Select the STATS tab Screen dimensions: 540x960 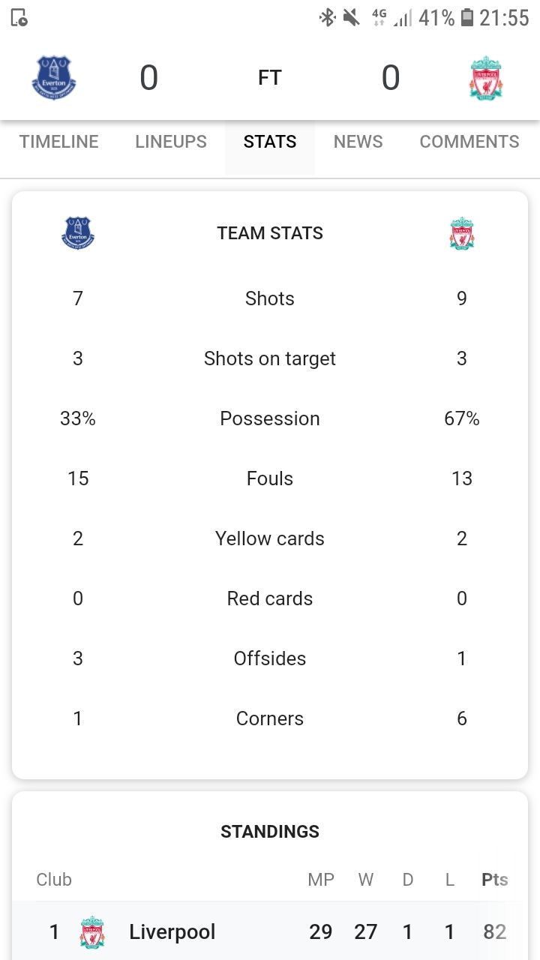270,142
